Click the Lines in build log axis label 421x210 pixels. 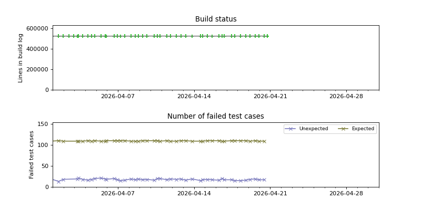click(21, 58)
